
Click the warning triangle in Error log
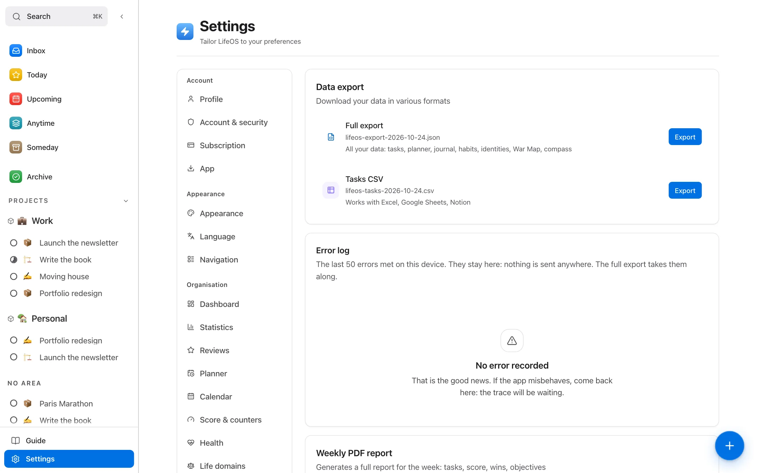coord(512,341)
